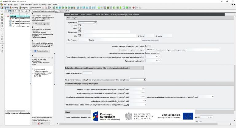The image size is (236, 128).
Task: Click the print icon in left sidebar
Action: coord(2,26)
